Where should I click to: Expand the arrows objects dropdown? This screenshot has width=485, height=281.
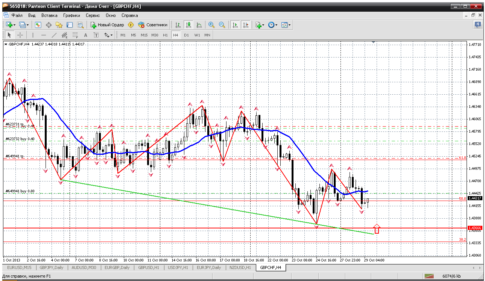(108, 35)
